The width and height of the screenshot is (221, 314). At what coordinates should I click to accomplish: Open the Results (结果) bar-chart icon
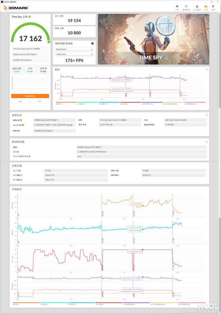click(206, 7)
